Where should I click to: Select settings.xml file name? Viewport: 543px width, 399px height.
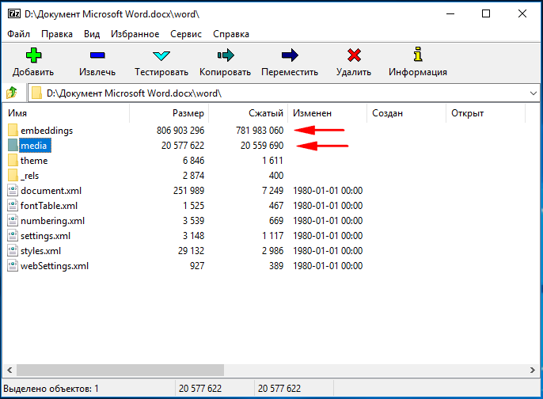click(x=45, y=236)
